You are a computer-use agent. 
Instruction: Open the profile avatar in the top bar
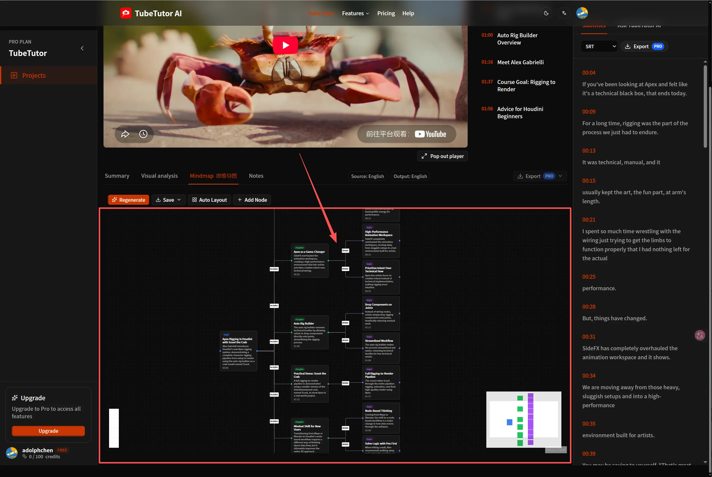(582, 13)
